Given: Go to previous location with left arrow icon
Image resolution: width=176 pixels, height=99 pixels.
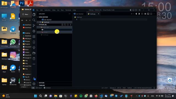Looking at the screenshot, I should pos(136,14).
